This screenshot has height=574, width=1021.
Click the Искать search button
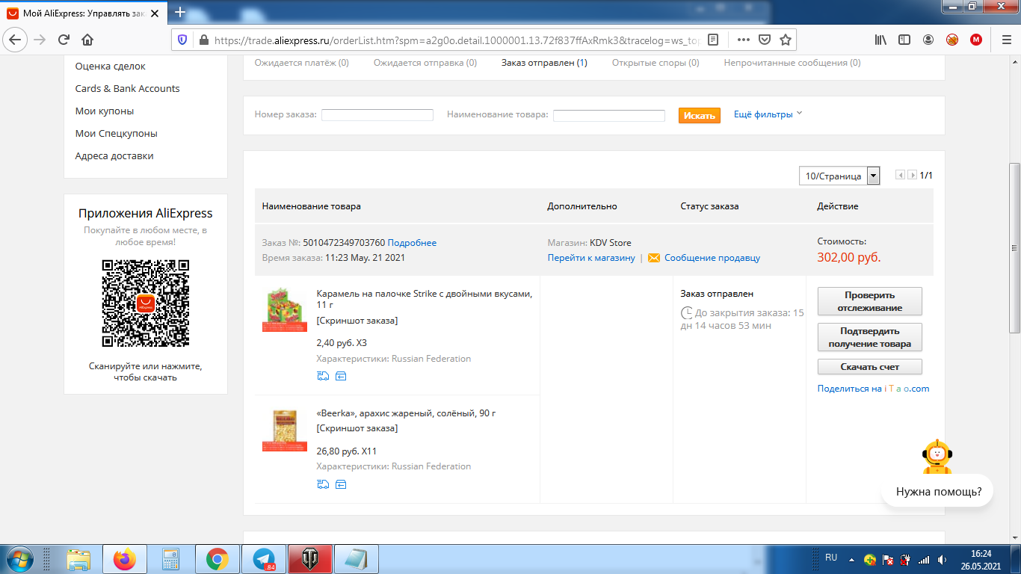tap(700, 115)
